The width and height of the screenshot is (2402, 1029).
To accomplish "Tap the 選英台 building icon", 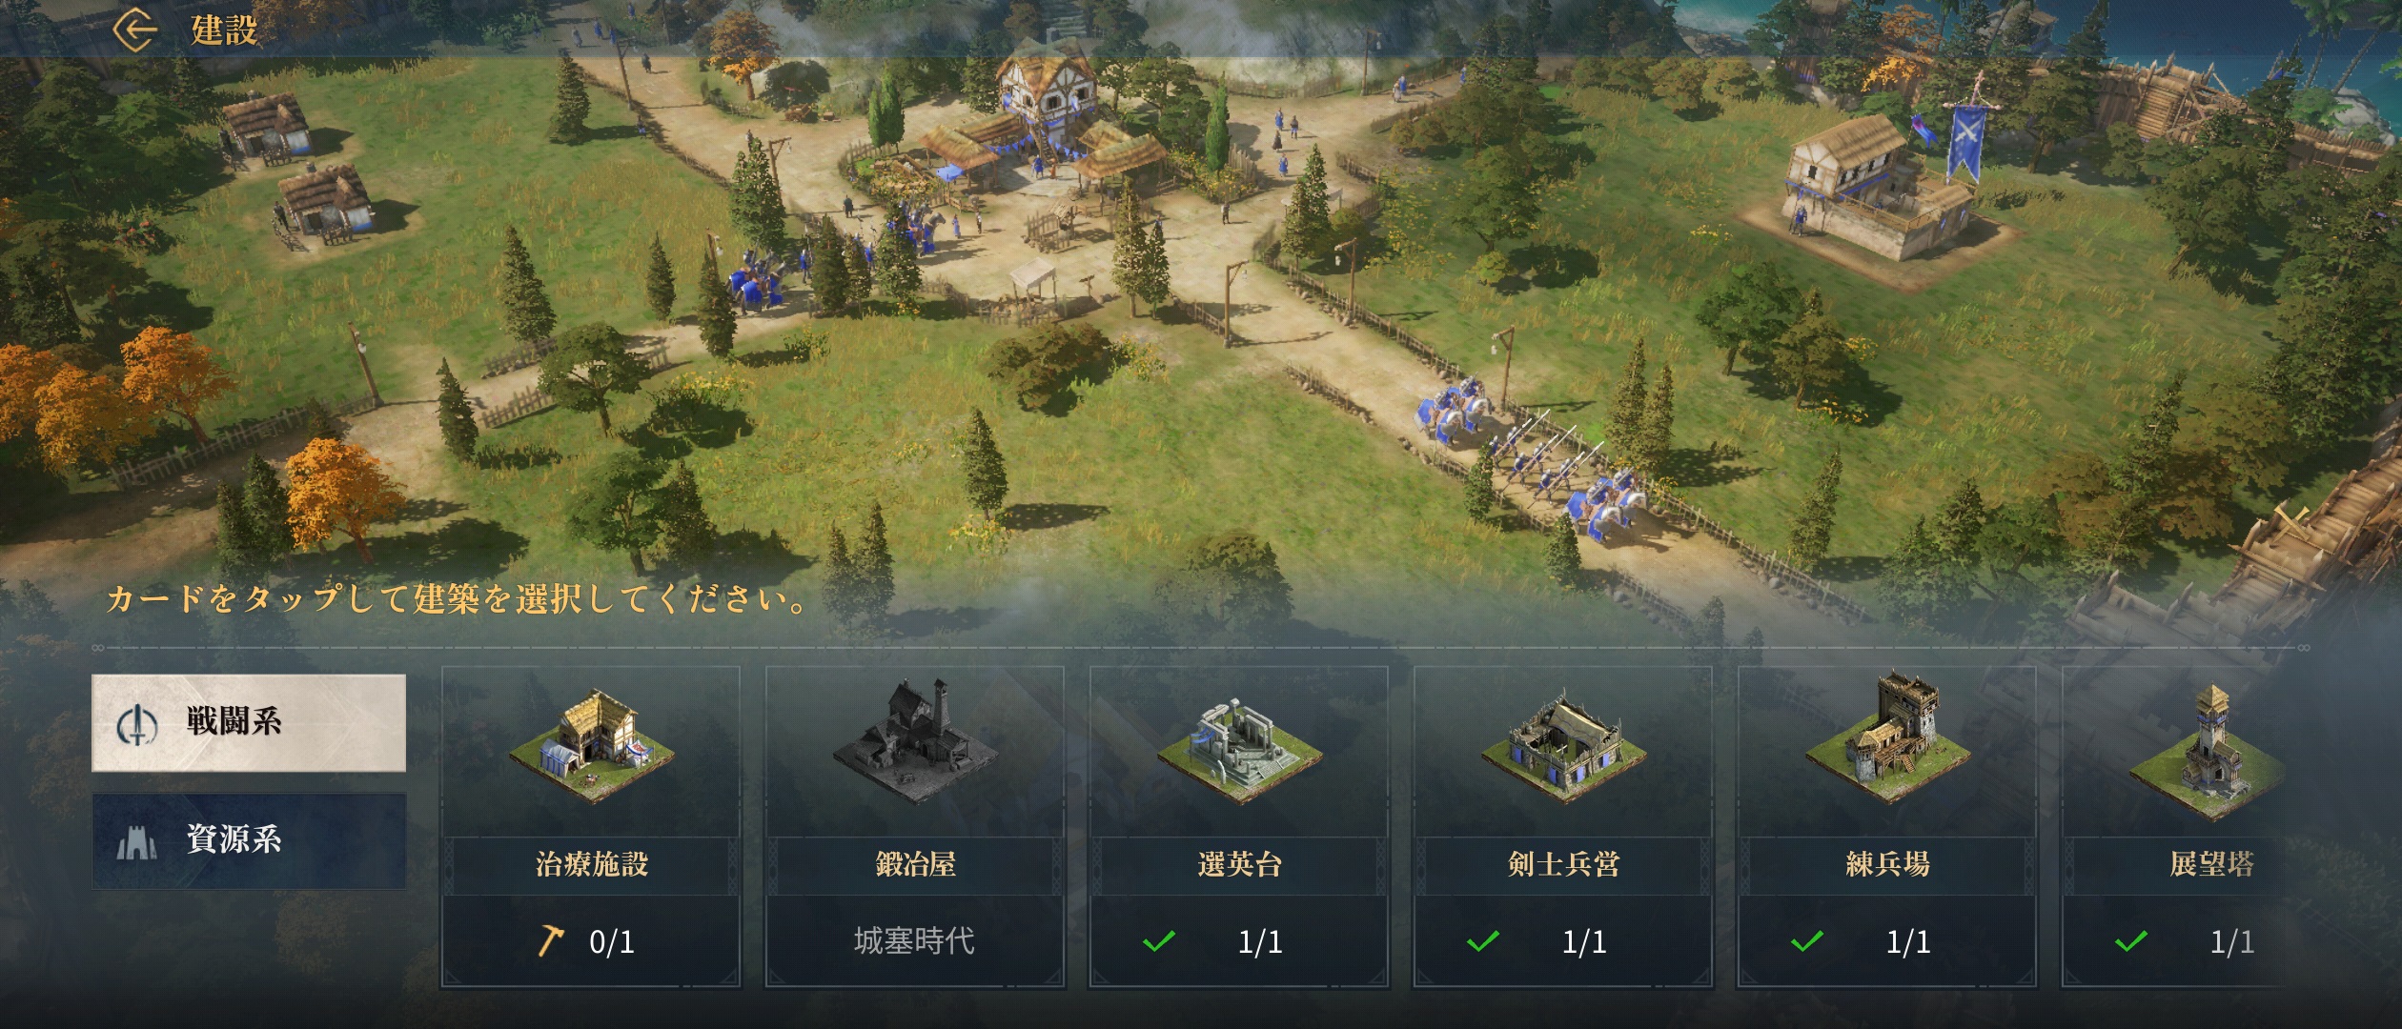I will coord(1239,750).
